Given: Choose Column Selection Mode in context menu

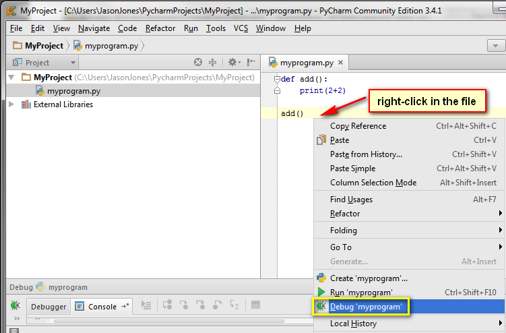Looking at the screenshot, I should click(x=410, y=183).
